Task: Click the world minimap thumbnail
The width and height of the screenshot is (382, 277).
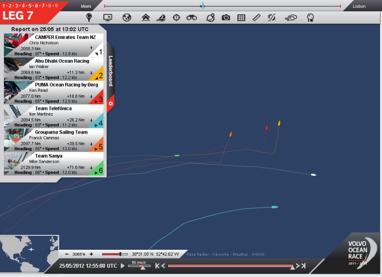Action: [29, 254]
